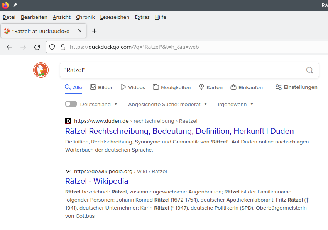The height and width of the screenshot is (230, 328).
Task: Select the Alle results tab
Action: click(73, 87)
